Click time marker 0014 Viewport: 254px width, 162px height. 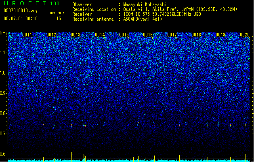(100, 35)
